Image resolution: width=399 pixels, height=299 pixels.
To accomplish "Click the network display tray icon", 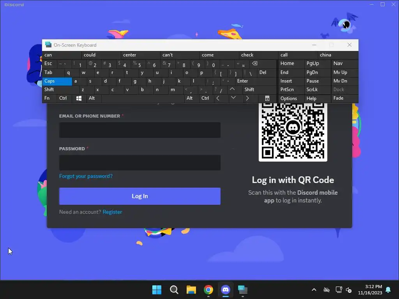I will (339, 290).
